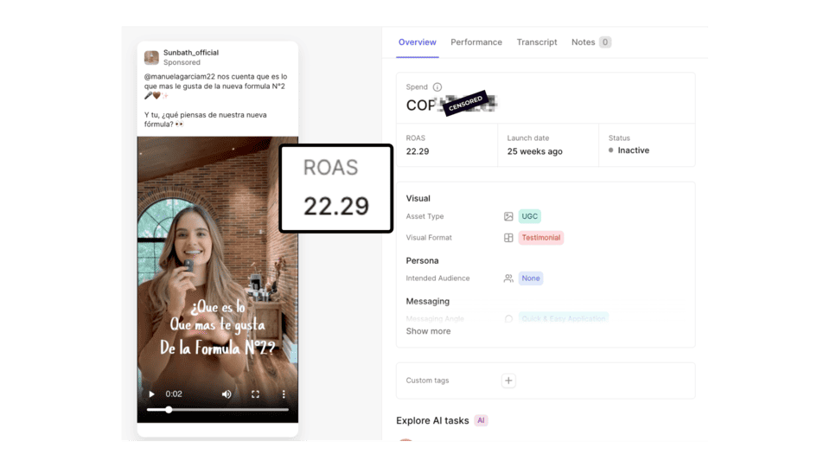Click the Notes count badge 0

[x=605, y=42]
